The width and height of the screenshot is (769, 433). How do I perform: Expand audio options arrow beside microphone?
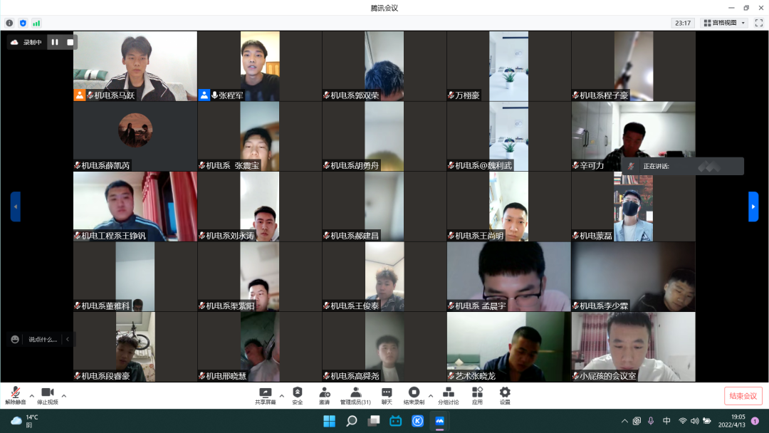pyautogui.click(x=32, y=396)
